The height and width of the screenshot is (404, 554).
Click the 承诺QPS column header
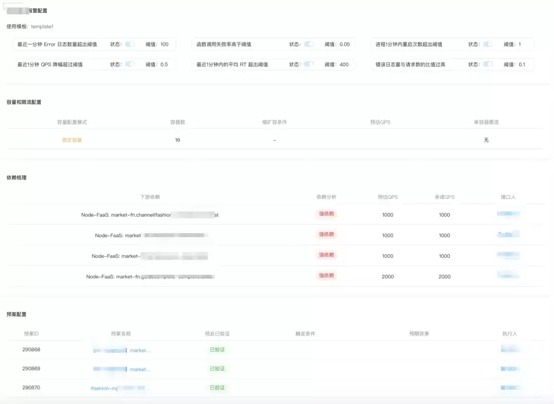click(x=444, y=197)
